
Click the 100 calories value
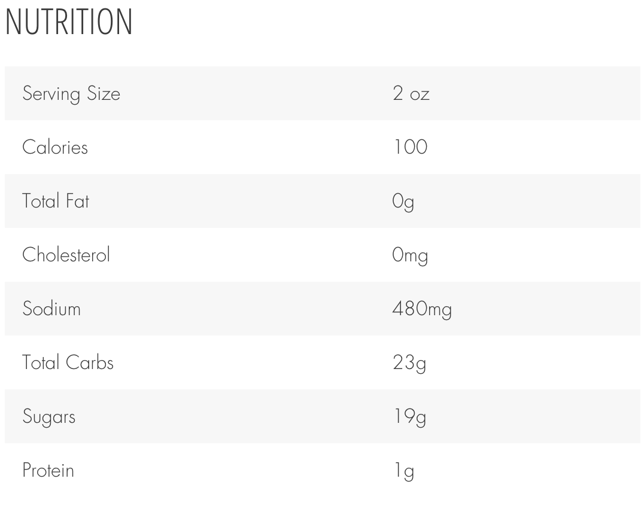click(411, 147)
